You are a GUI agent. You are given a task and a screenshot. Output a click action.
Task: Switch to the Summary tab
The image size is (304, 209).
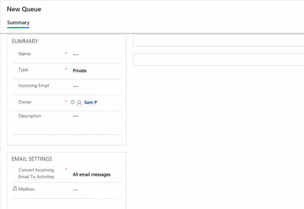click(x=18, y=23)
